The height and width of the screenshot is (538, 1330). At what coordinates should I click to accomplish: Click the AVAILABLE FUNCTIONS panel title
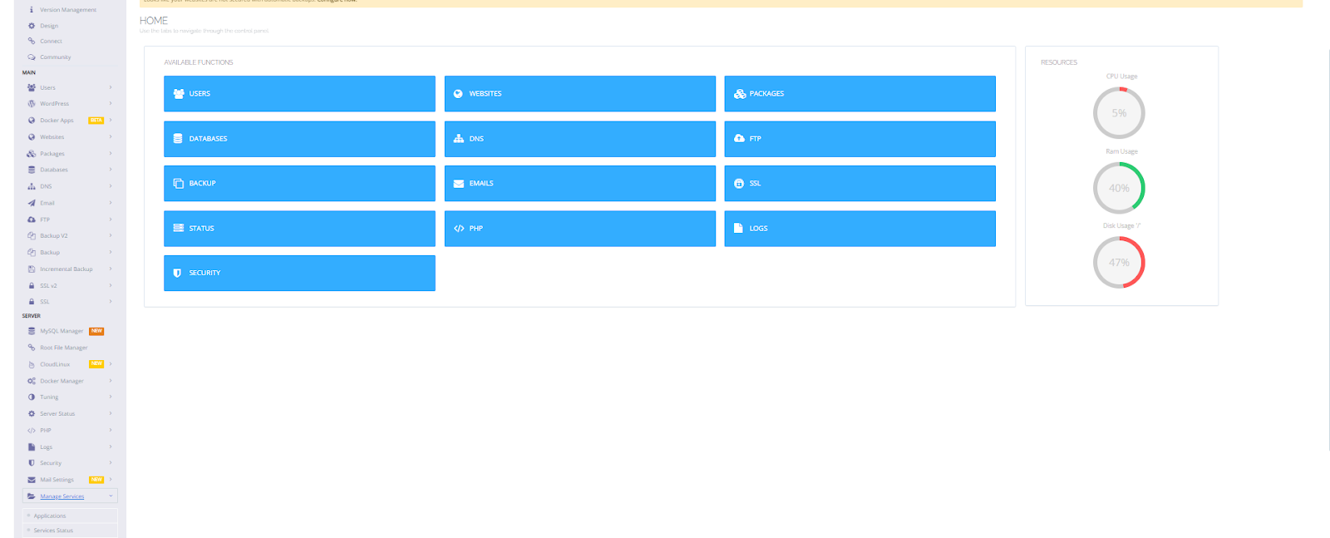199,62
